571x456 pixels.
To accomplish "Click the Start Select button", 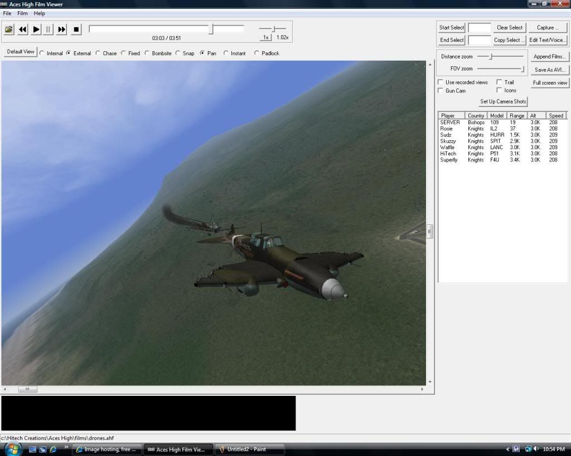I will coord(452,28).
